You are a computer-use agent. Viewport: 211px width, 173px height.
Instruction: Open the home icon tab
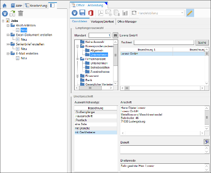tap(5, 5)
